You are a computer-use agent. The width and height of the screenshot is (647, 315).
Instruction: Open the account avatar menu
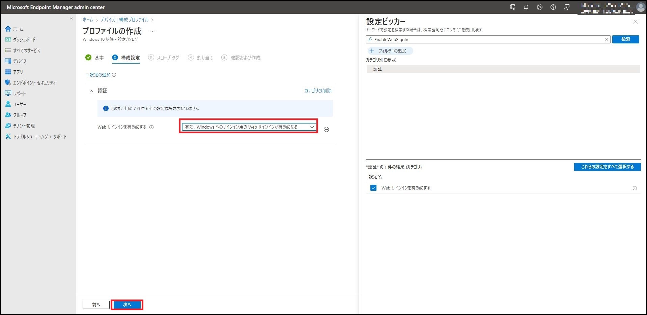641,7
